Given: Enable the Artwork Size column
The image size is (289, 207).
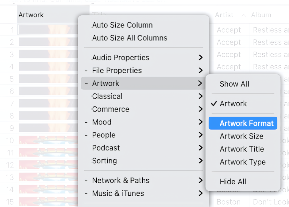Looking at the screenshot, I should click(241, 136).
